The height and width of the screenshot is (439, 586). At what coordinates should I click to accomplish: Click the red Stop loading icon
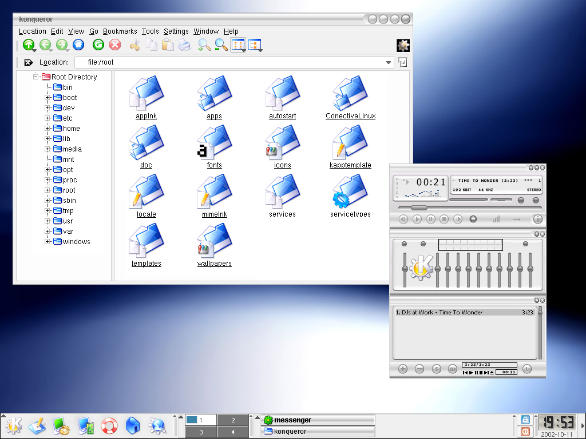pos(114,45)
